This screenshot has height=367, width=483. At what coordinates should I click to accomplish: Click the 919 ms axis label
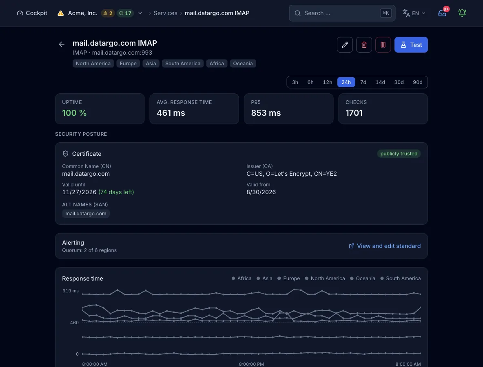click(x=71, y=291)
